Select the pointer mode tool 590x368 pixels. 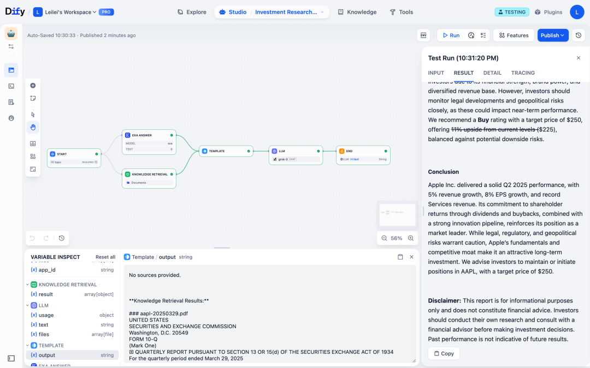tap(33, 114)
